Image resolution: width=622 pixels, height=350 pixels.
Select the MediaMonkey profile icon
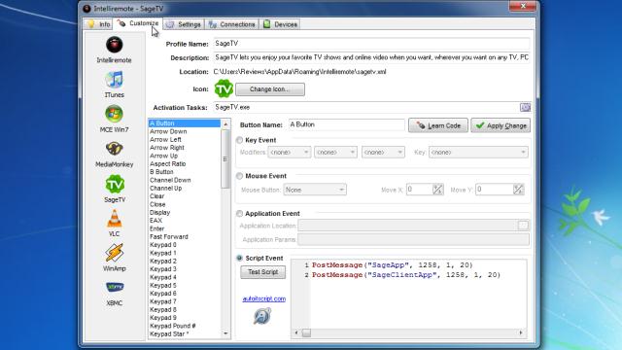tap(115, 149)
